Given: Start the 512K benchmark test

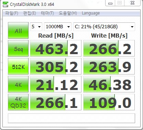Looking at the screenshot, I should [18, 66].
